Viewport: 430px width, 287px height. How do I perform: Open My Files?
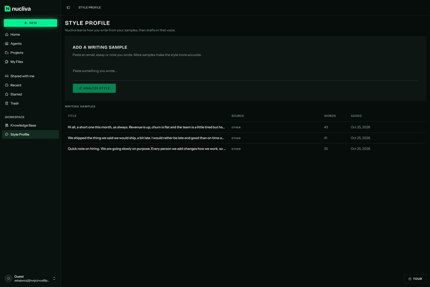[30, 62]
